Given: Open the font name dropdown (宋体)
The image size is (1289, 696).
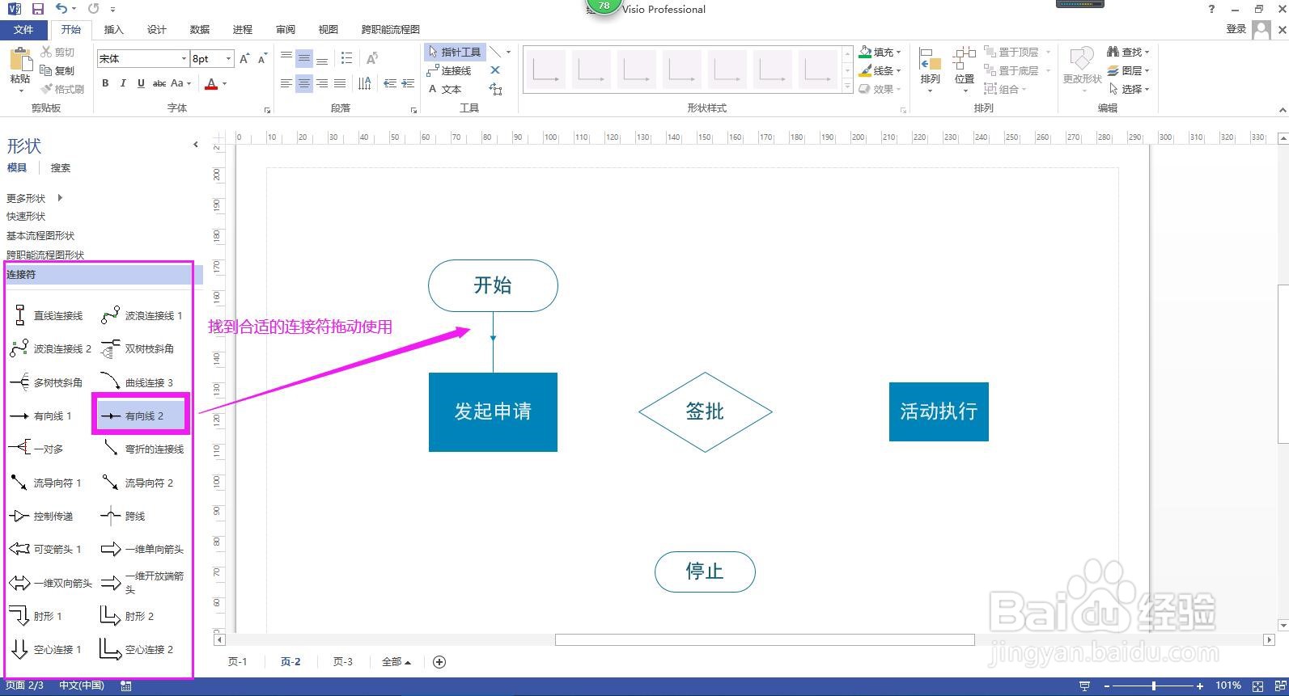Looking at the screenshot, I should point(184,58).
